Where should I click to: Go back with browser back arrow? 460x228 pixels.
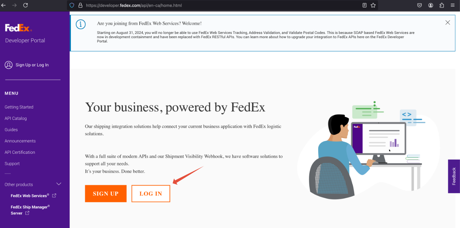click(4, 5)
